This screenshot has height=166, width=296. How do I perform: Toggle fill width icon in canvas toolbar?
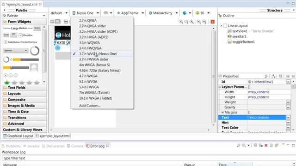66,22
